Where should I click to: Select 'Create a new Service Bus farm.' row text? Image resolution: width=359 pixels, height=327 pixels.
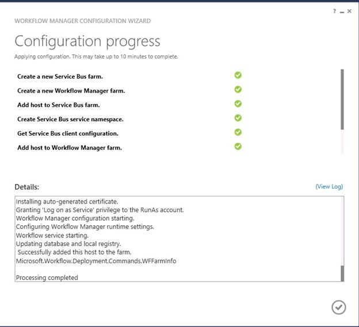(x=60, y=76)
